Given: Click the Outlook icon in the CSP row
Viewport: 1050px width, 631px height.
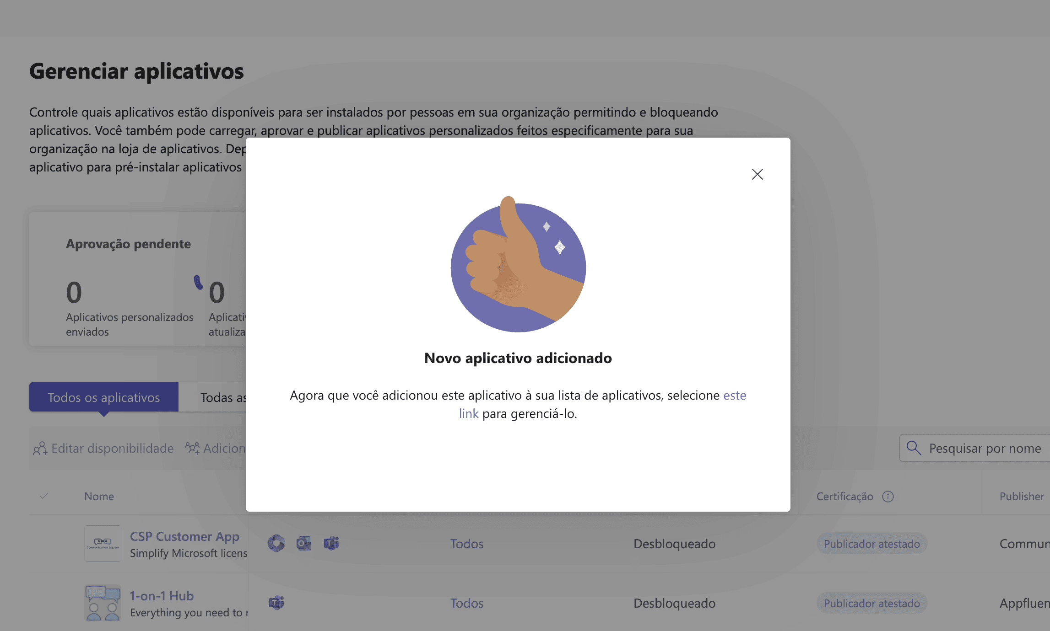Looking at the screenshot, I should coord(303,543).
